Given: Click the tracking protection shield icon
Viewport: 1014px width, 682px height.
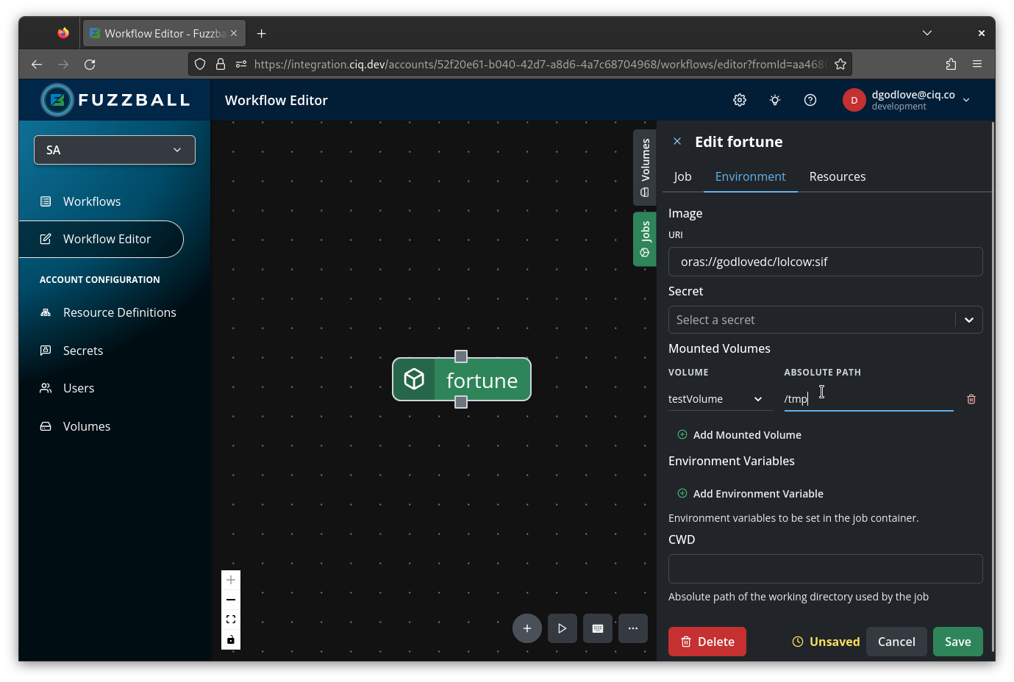Looking at the screenshot, I should pos(200,65).
